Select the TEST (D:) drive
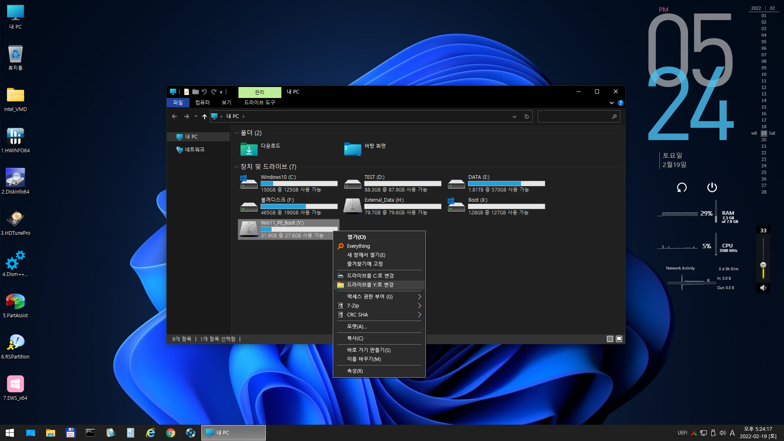The image size is (784, 441). [392, 184]
